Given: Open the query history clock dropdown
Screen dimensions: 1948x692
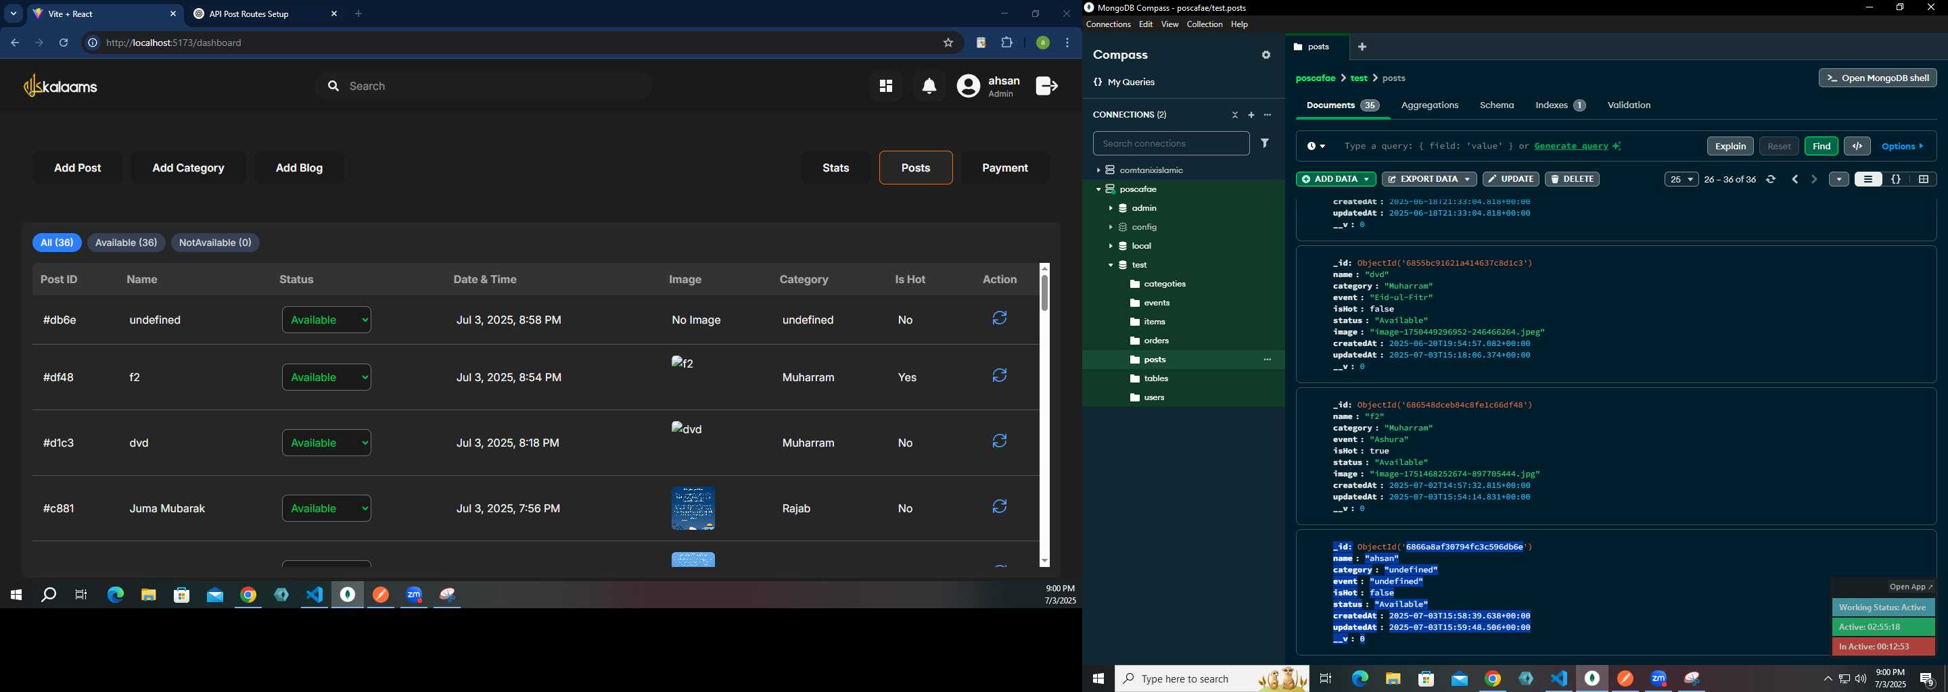Looking at the screenshot, I should pos(1316,147).
